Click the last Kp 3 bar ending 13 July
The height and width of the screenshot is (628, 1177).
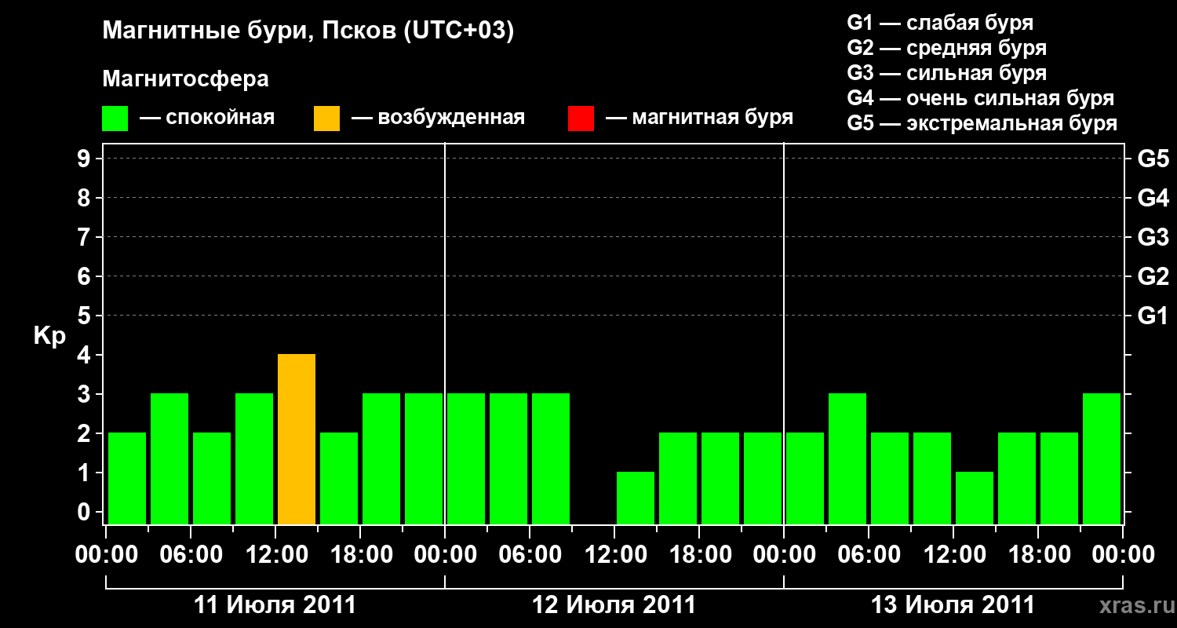click(x=1102, y=459)
